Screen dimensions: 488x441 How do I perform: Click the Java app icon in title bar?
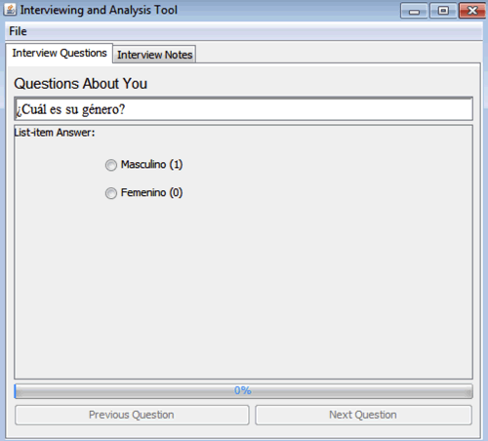[x=10, y=10]
